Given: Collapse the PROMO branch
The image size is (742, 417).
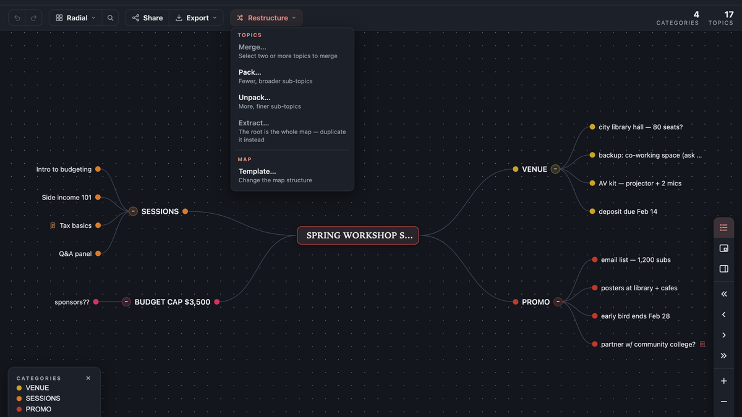Looking at the screenshot, I should 558,302.
